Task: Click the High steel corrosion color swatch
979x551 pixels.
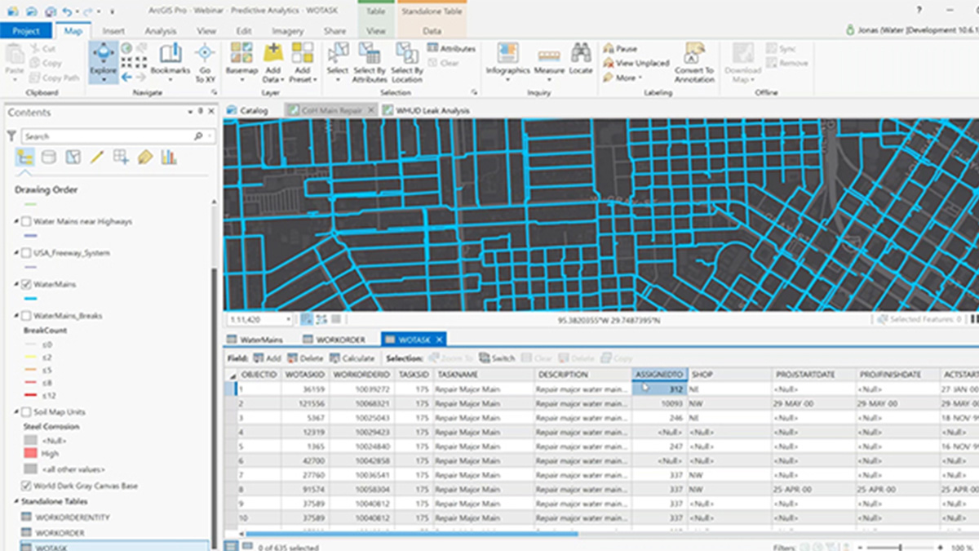Action: [30, 453]
